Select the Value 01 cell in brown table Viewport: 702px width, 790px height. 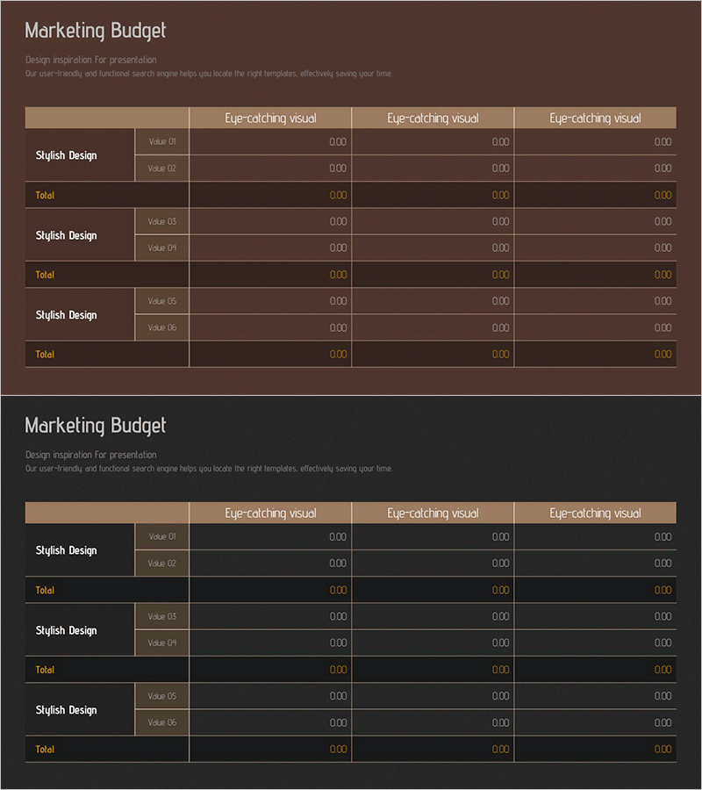[162, 141]
